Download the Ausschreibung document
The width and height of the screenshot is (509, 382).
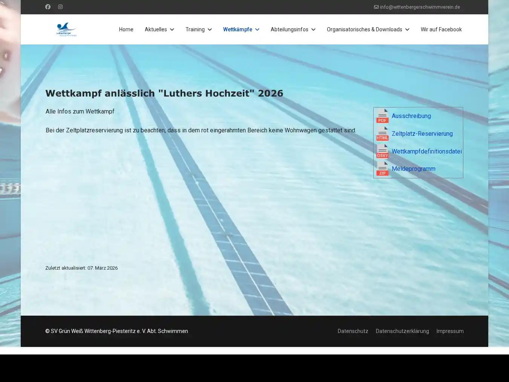click(411, 116)
